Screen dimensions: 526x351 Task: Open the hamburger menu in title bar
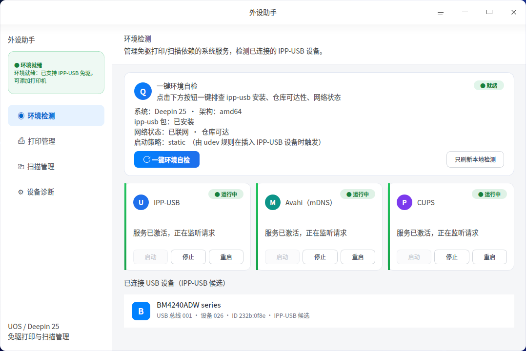pos(441,12)
